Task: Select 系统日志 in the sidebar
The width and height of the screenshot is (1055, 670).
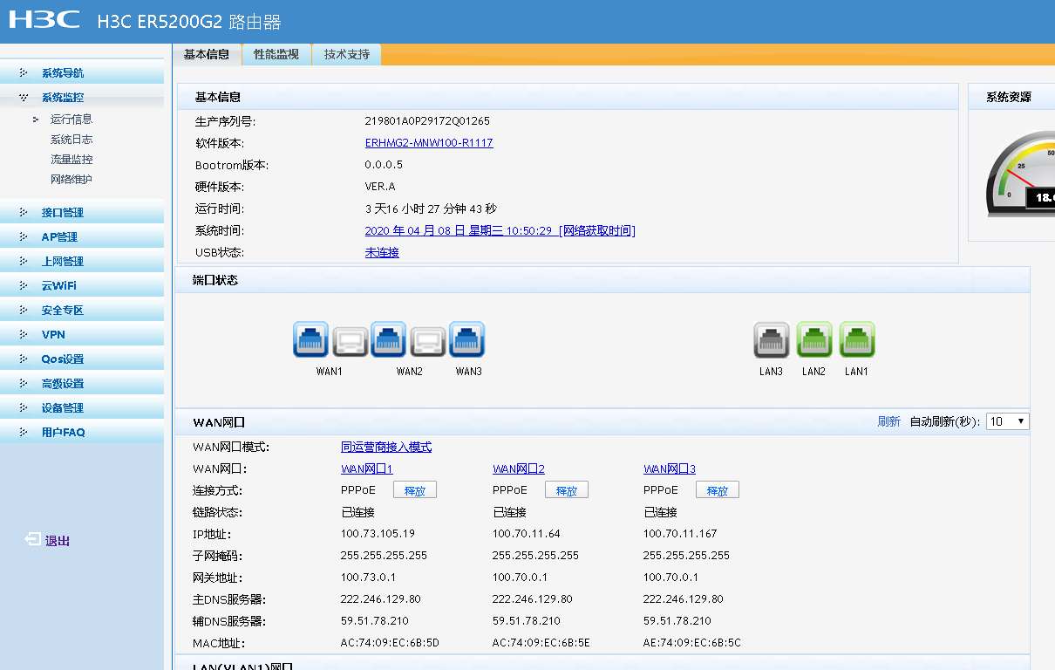Action: click(71, 140)
